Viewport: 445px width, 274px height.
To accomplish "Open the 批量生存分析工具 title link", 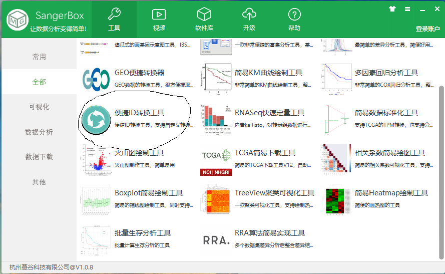I will (x=143, y=233).
